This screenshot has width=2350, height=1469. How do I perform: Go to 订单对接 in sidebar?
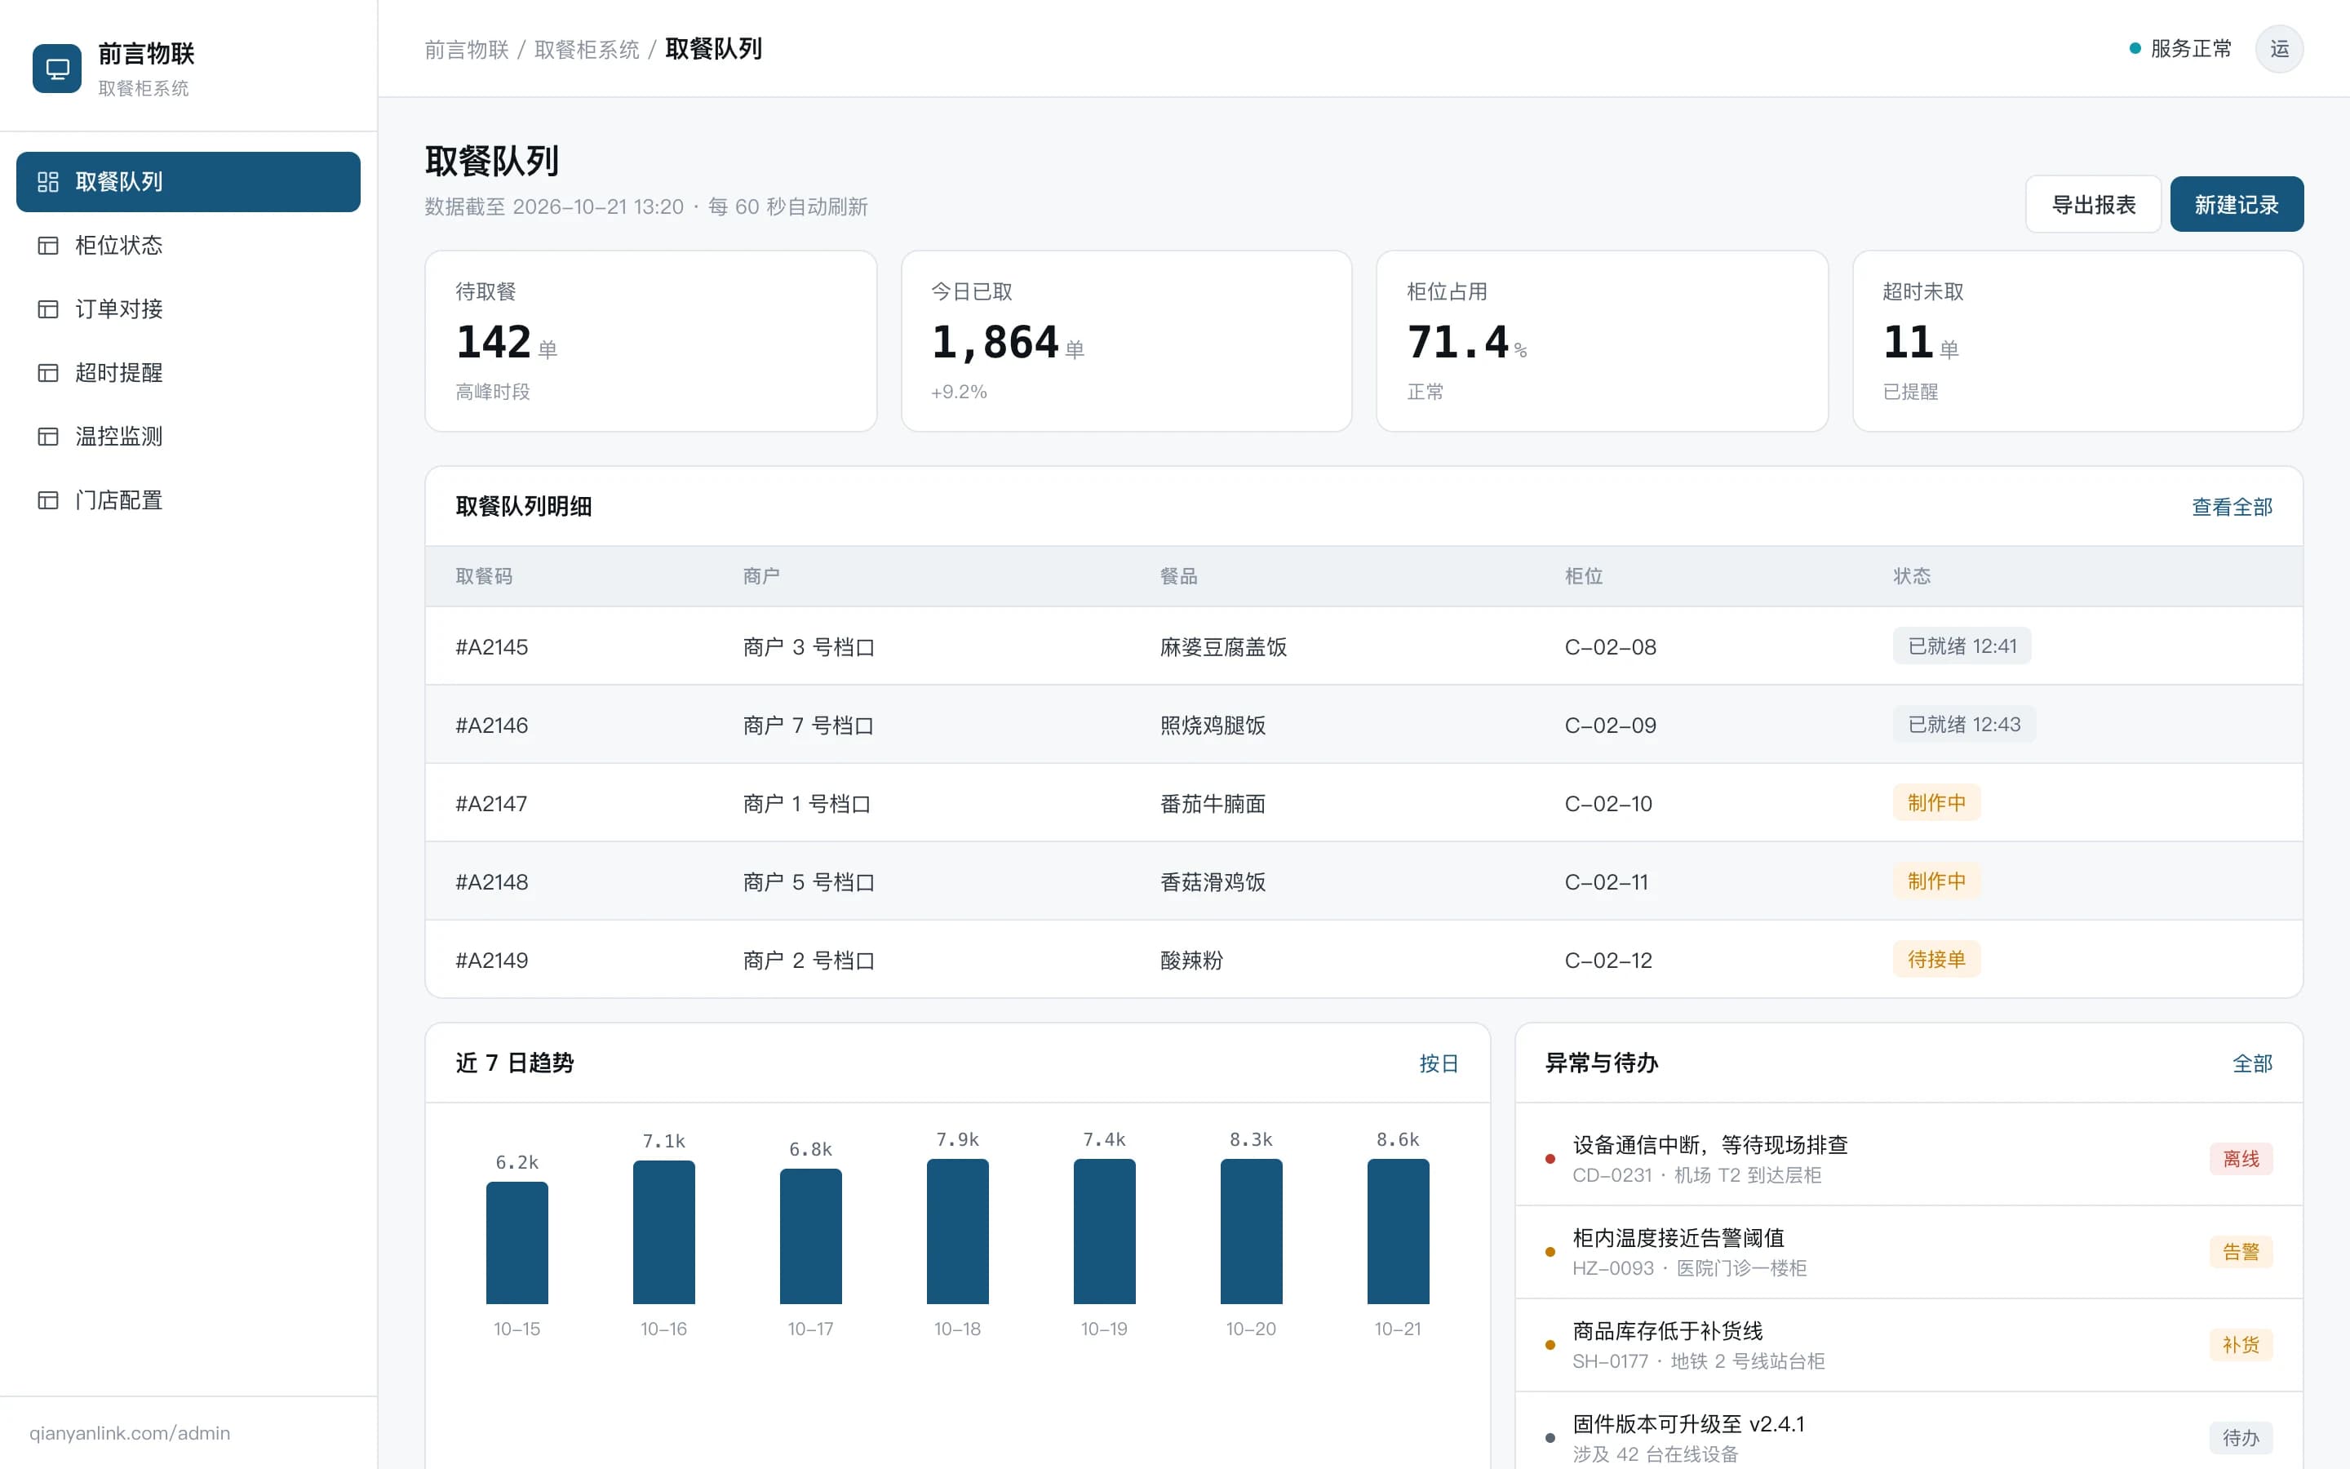(x=188, y=309)
